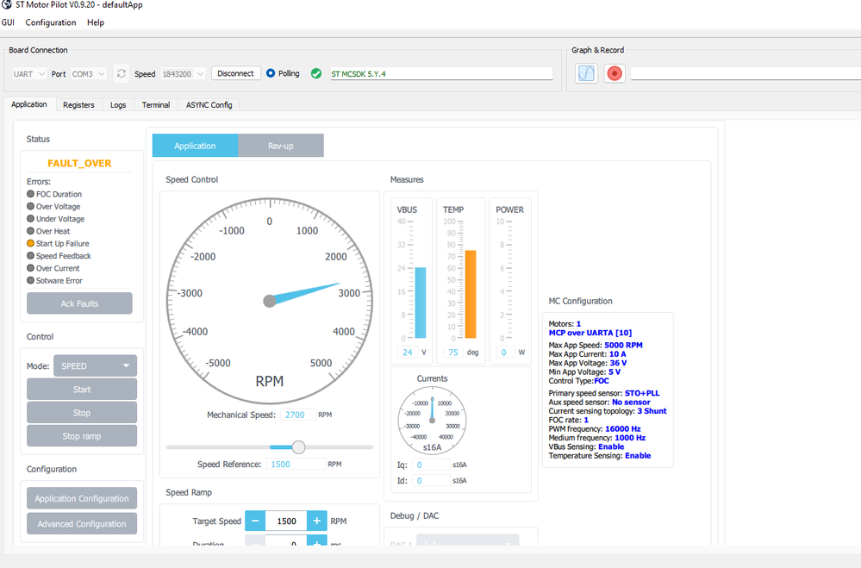Click the Speed Reference value field

click(296, 465)
